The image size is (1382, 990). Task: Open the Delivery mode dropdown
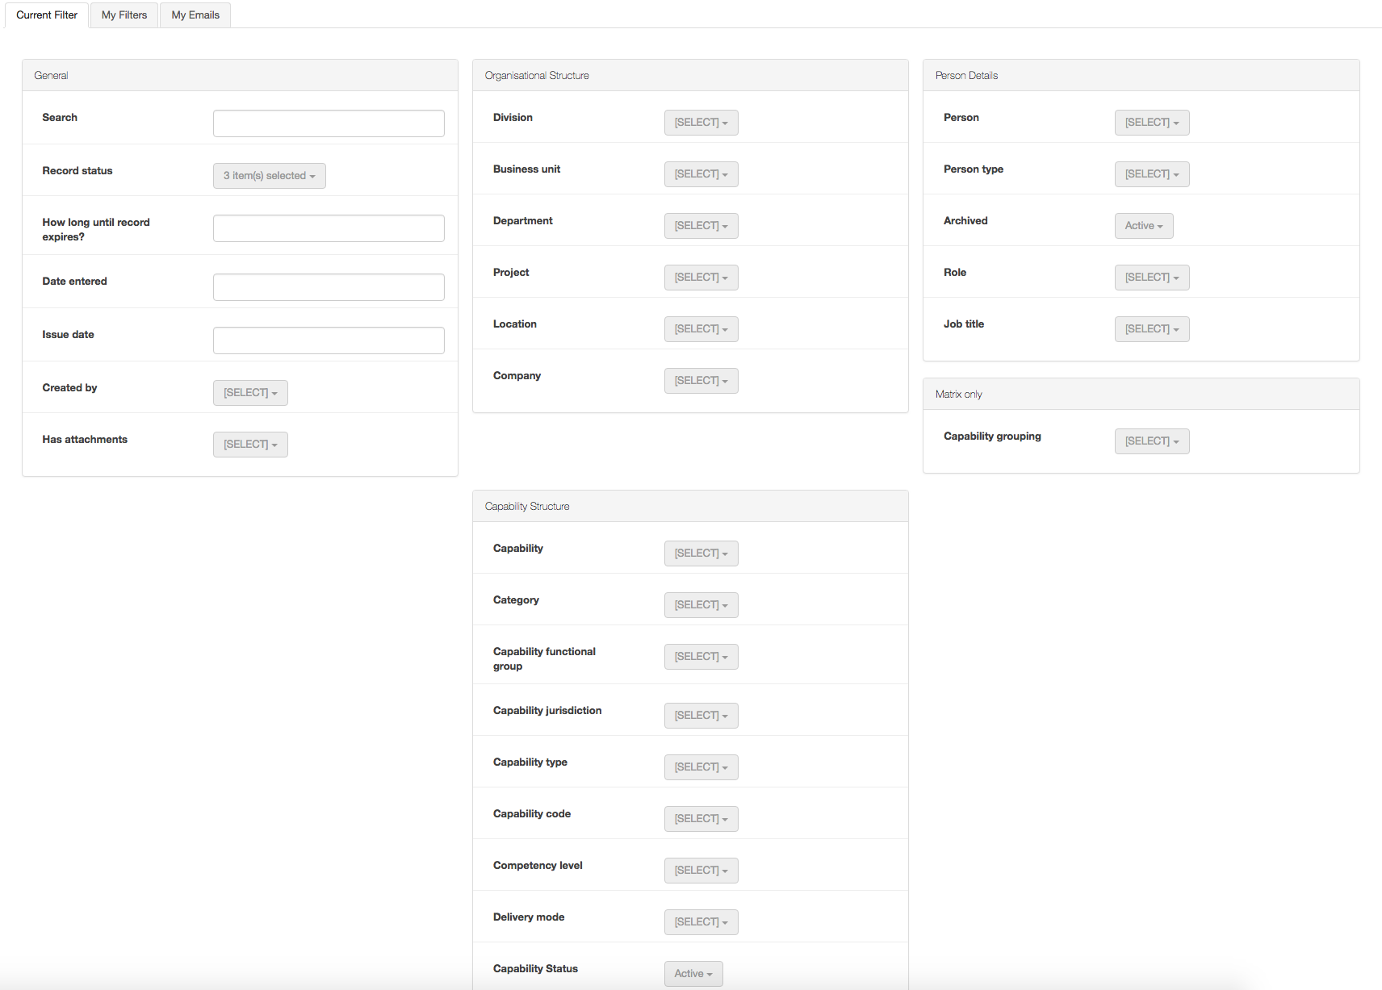701,922
